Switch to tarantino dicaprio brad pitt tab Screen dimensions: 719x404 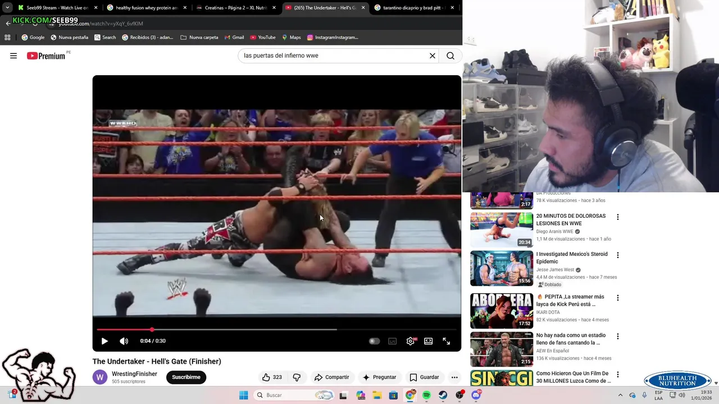tap(414, 8)
